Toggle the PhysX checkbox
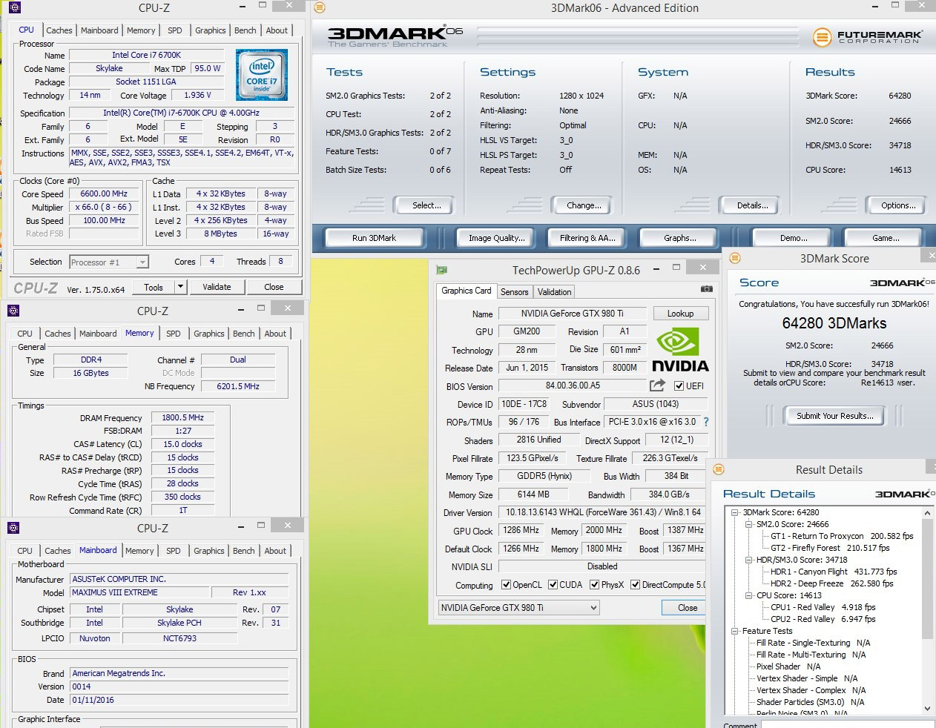This screenshot has height=728, width=936. (x=594, y=585)
